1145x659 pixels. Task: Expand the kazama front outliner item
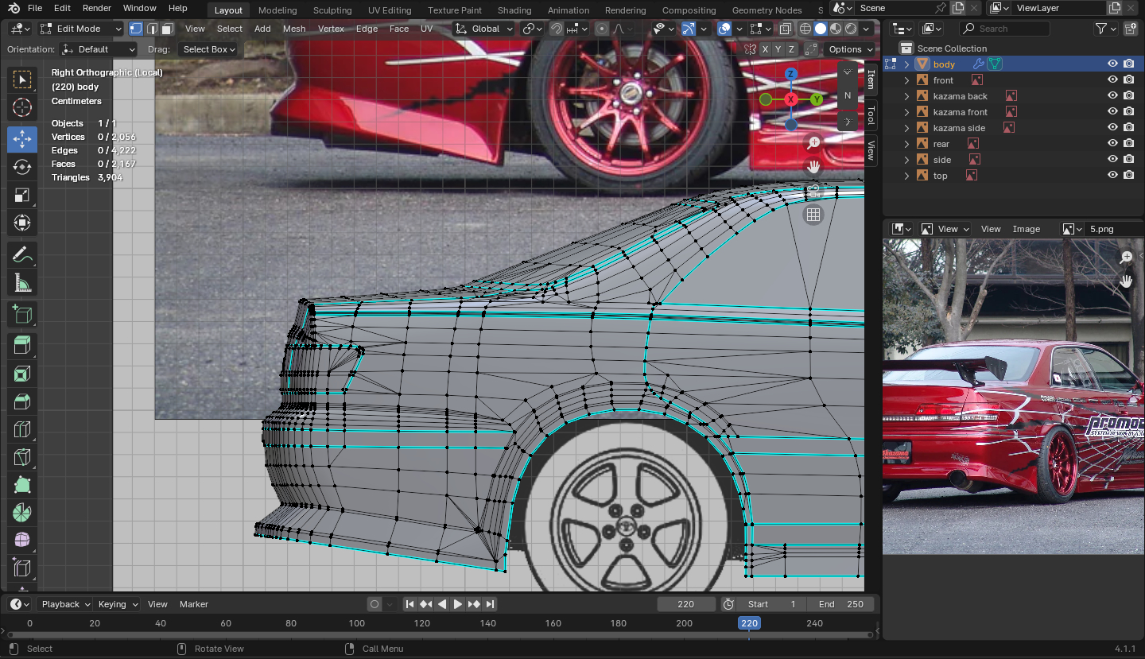tap(907, 112)
